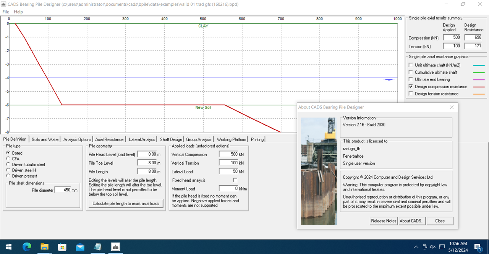Viewport: 489px width, 254px height.
Task: Edit the Moment Load field
Action: tap(228, 188)
